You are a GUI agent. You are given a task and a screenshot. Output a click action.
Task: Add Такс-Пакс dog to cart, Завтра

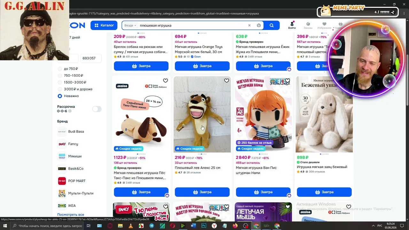pos(141,192)
